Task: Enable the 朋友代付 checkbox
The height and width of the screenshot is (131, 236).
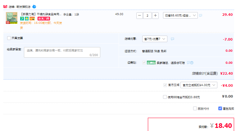Action: (195, 108)
